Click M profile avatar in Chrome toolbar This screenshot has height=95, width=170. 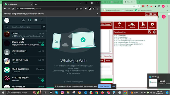click(x=163, y=6)
